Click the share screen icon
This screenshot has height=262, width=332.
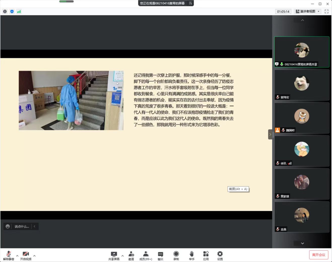pyautogui.click(x=114, y=254)
